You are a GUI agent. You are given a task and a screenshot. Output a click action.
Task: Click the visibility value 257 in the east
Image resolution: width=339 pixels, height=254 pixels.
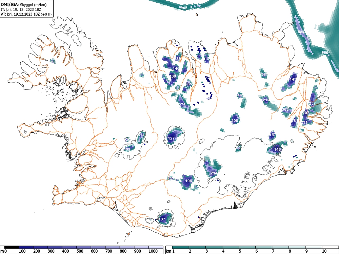[x=313, y=103]
